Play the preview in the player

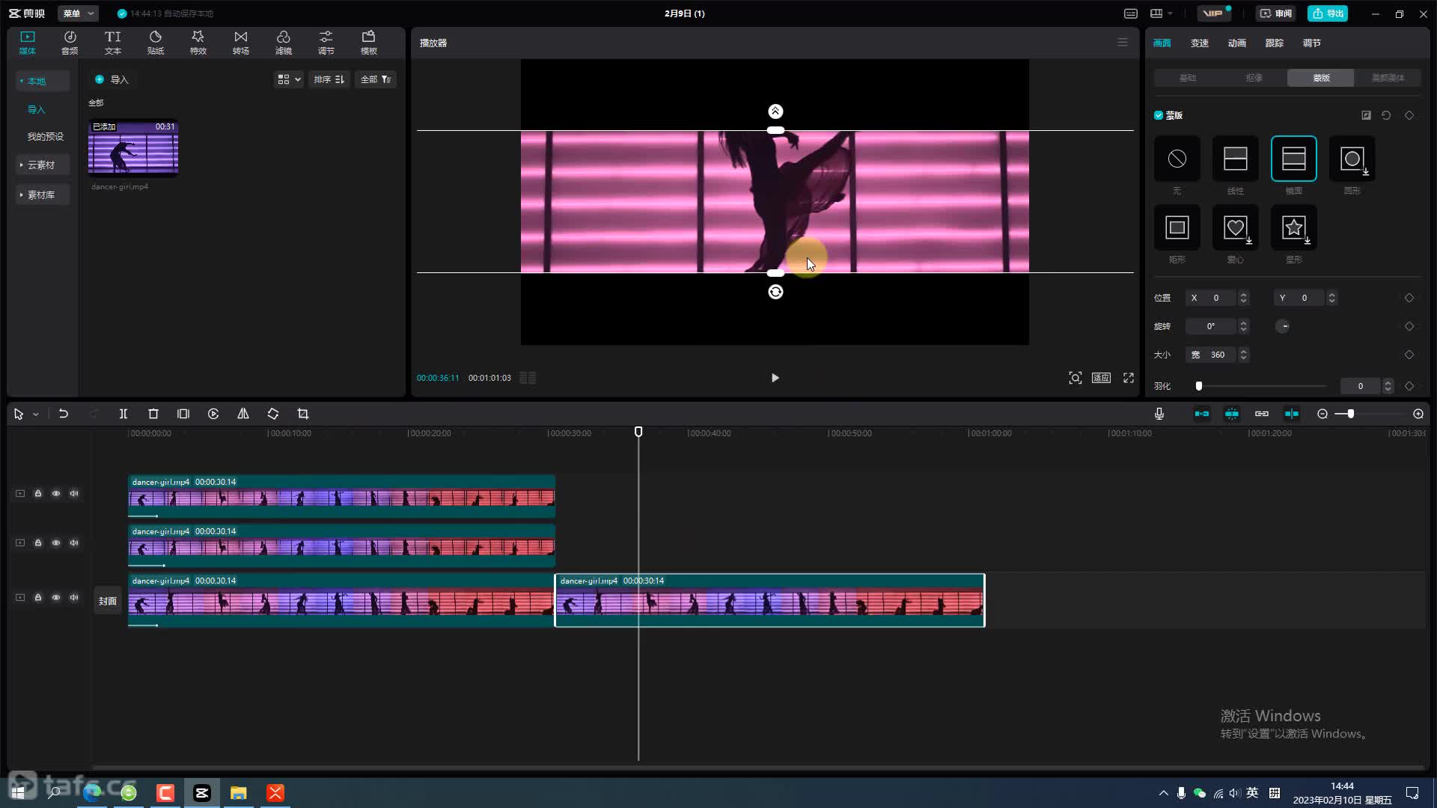(775, 378)
